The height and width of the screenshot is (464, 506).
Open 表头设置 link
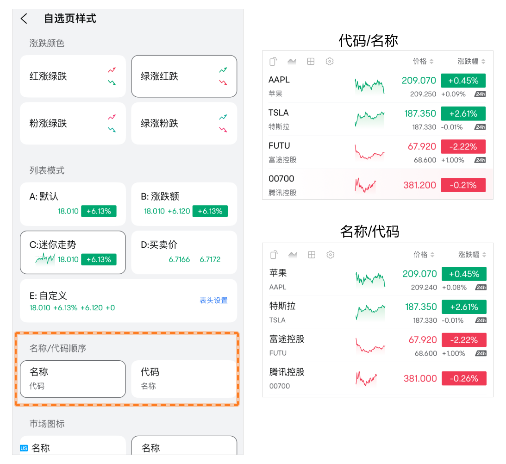[213, 301]
